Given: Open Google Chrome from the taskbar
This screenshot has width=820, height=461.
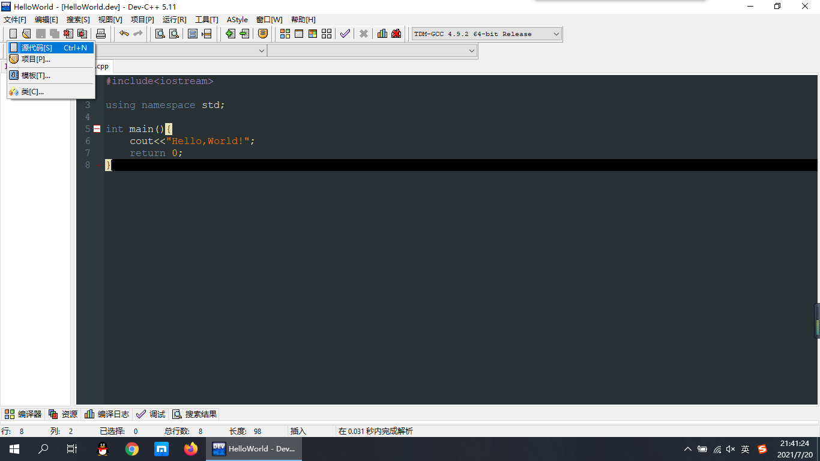Looking at the screenshot, I should [132, 448].
